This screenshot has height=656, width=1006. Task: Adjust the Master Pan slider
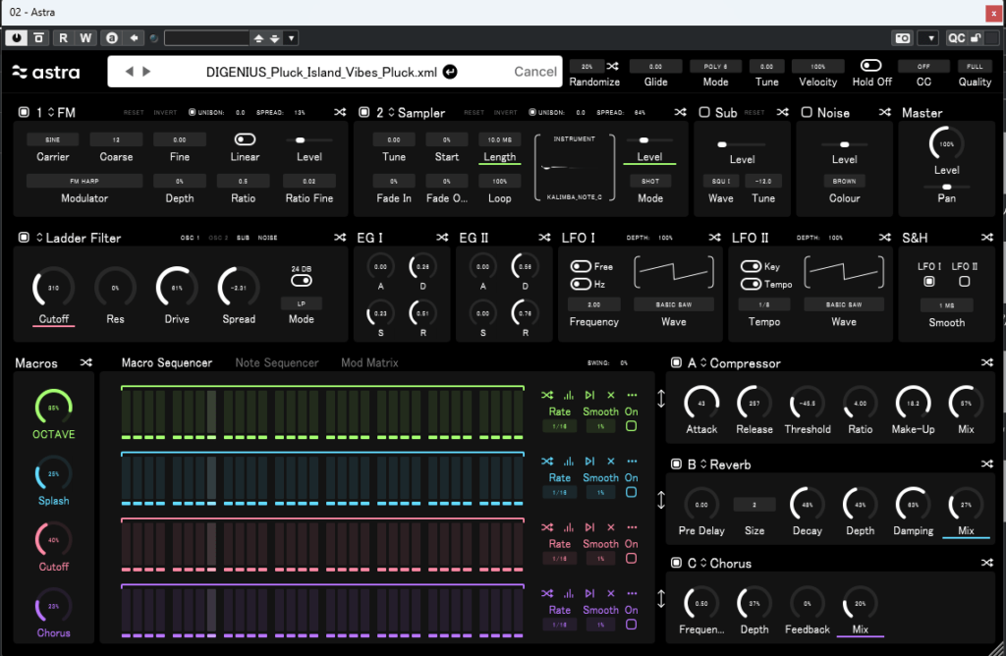pos(946,187)
